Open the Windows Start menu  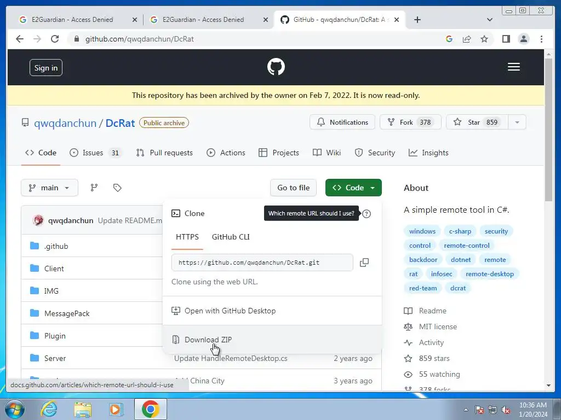point(15,409)
